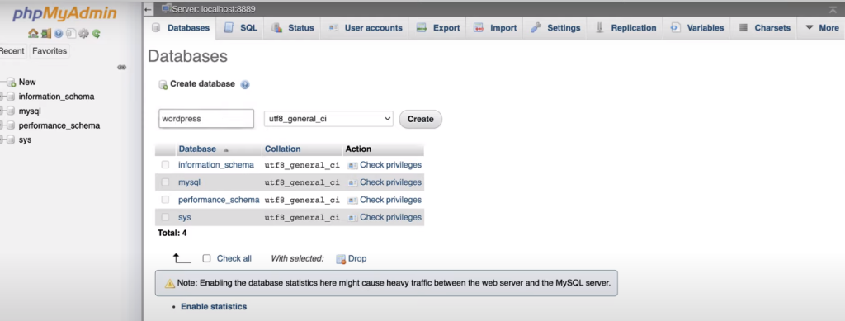Reload navigation panel green refresh icon
The image size is (845, 321).
[x=96, y=33]
